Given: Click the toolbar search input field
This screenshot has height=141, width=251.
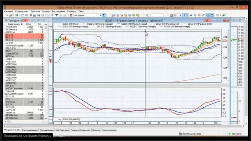Looking at the screenshot, I should pyautogui.click(x=157, y=15).
